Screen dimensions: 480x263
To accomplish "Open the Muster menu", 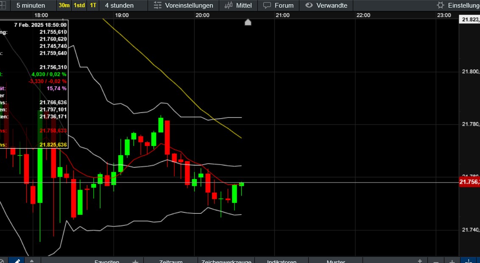I will 335,262.
